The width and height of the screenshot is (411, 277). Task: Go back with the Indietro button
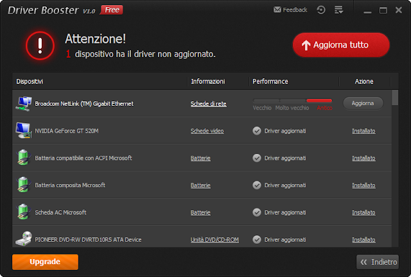tap(378, 262)
